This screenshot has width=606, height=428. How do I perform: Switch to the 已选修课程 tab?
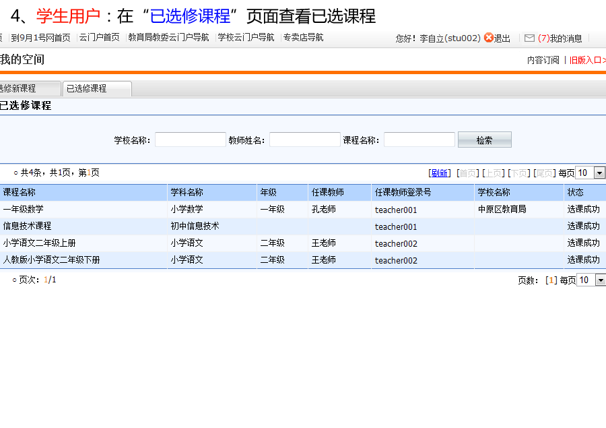[96, 88]
